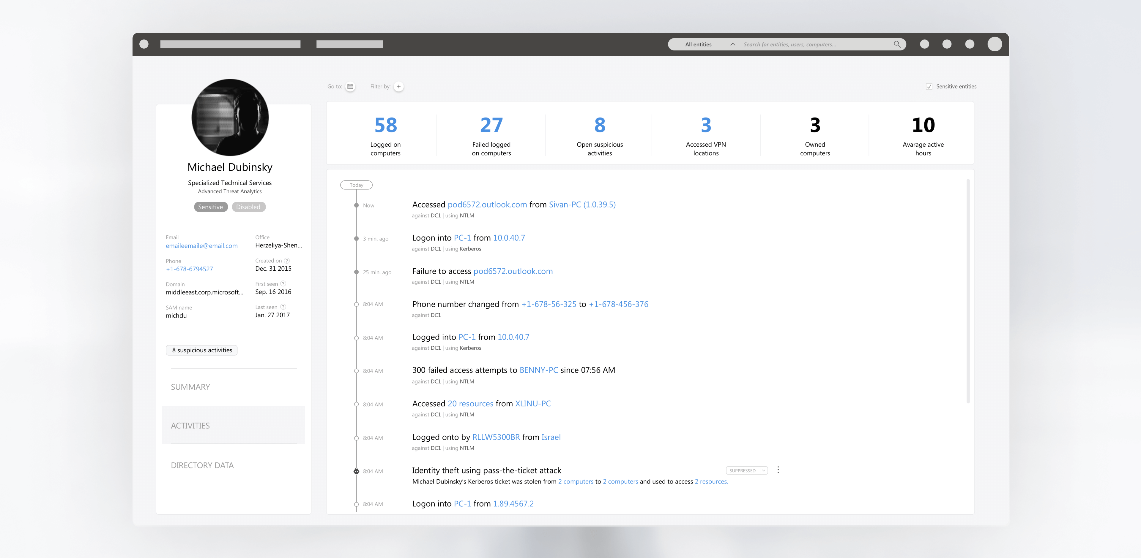Viewport: 1141px width, 558px height.
Task: Click the 8 suspicious activities button
Action: tap(201, 350)
